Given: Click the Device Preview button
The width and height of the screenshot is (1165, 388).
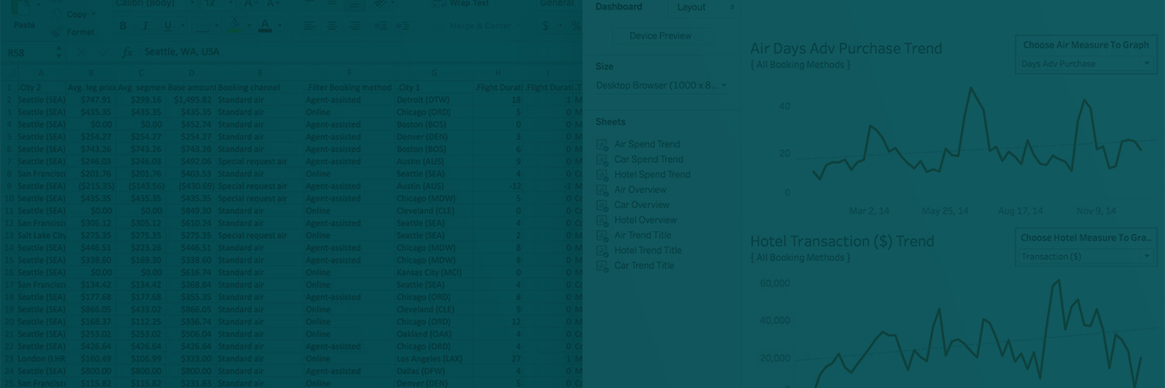Looking at the screenshot, I should 660,36.
